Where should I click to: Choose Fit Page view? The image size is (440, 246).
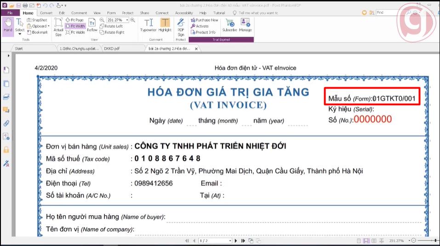coord(74,20)
